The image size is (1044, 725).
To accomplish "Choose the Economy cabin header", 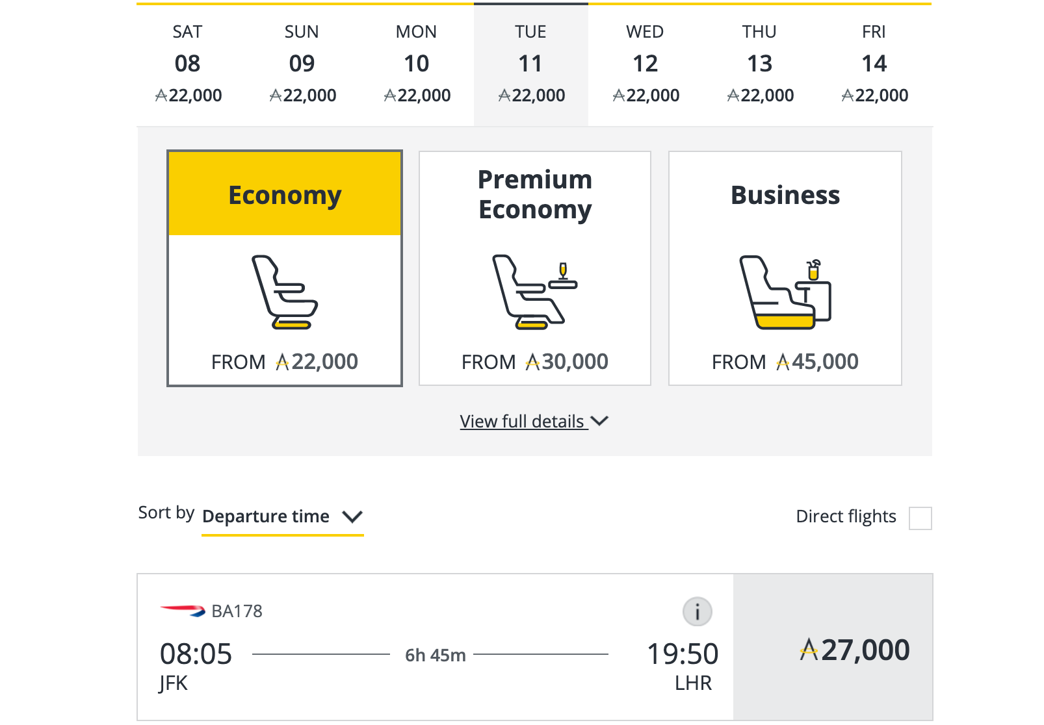I will (x=285, y=194).
